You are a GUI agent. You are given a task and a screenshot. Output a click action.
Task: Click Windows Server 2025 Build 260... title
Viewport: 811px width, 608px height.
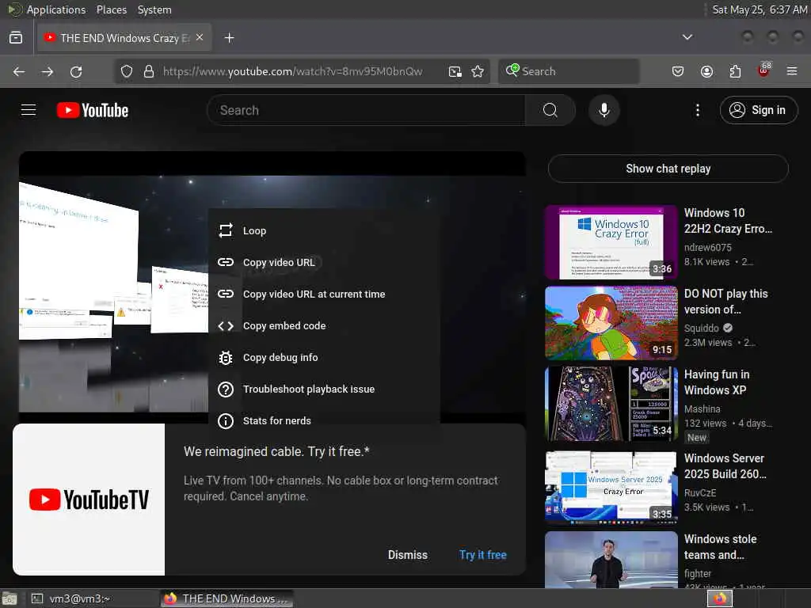point(725,465)
